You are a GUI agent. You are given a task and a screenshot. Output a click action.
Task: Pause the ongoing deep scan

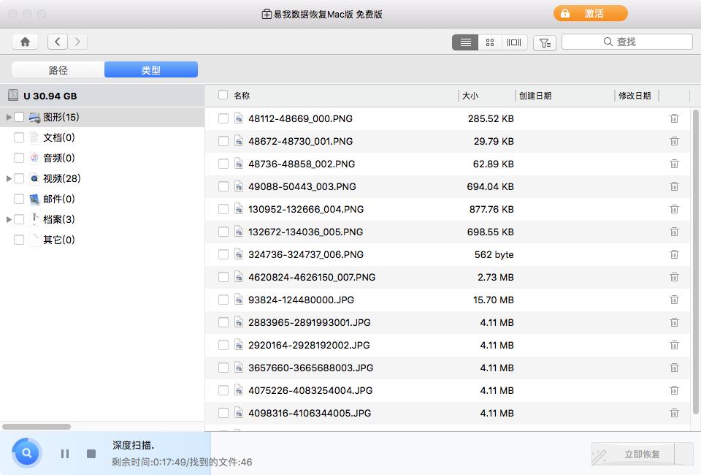(x=64, y=453)
